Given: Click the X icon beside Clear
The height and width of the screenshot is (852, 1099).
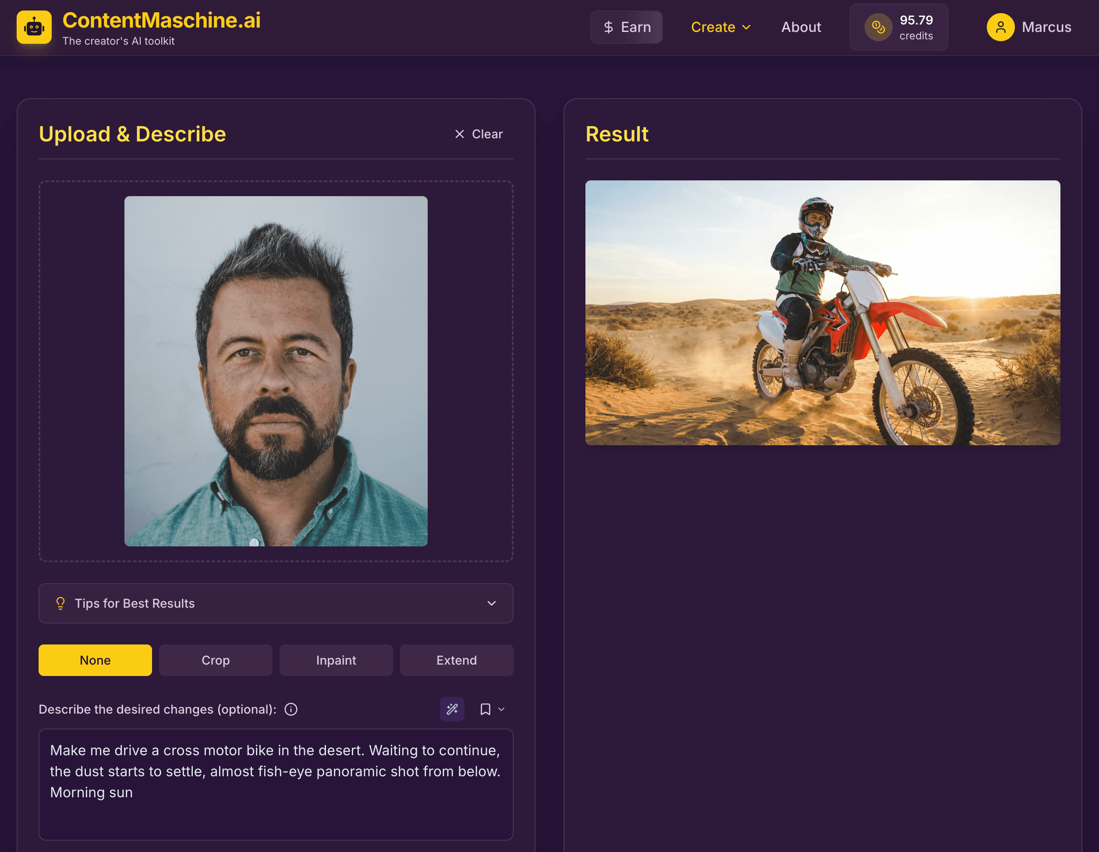Looking at the screenshot, I should coord(459,134).
